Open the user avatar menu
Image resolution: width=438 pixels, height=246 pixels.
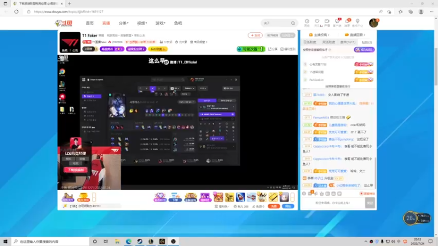click(373, 23)
